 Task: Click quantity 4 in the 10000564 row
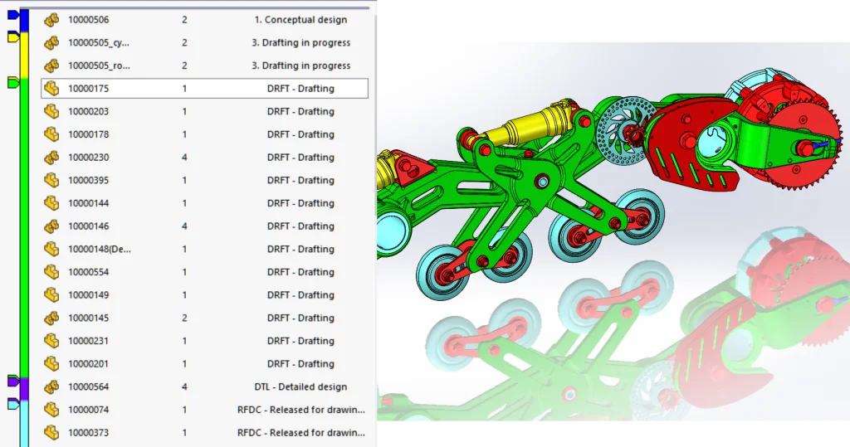tap(184, 386)
